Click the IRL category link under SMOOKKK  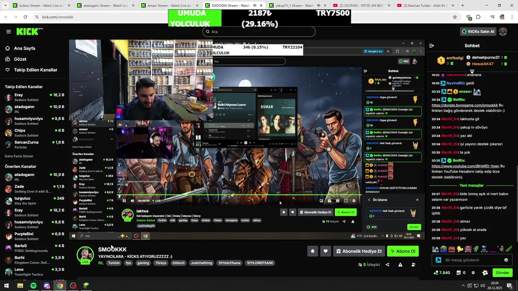101,263
